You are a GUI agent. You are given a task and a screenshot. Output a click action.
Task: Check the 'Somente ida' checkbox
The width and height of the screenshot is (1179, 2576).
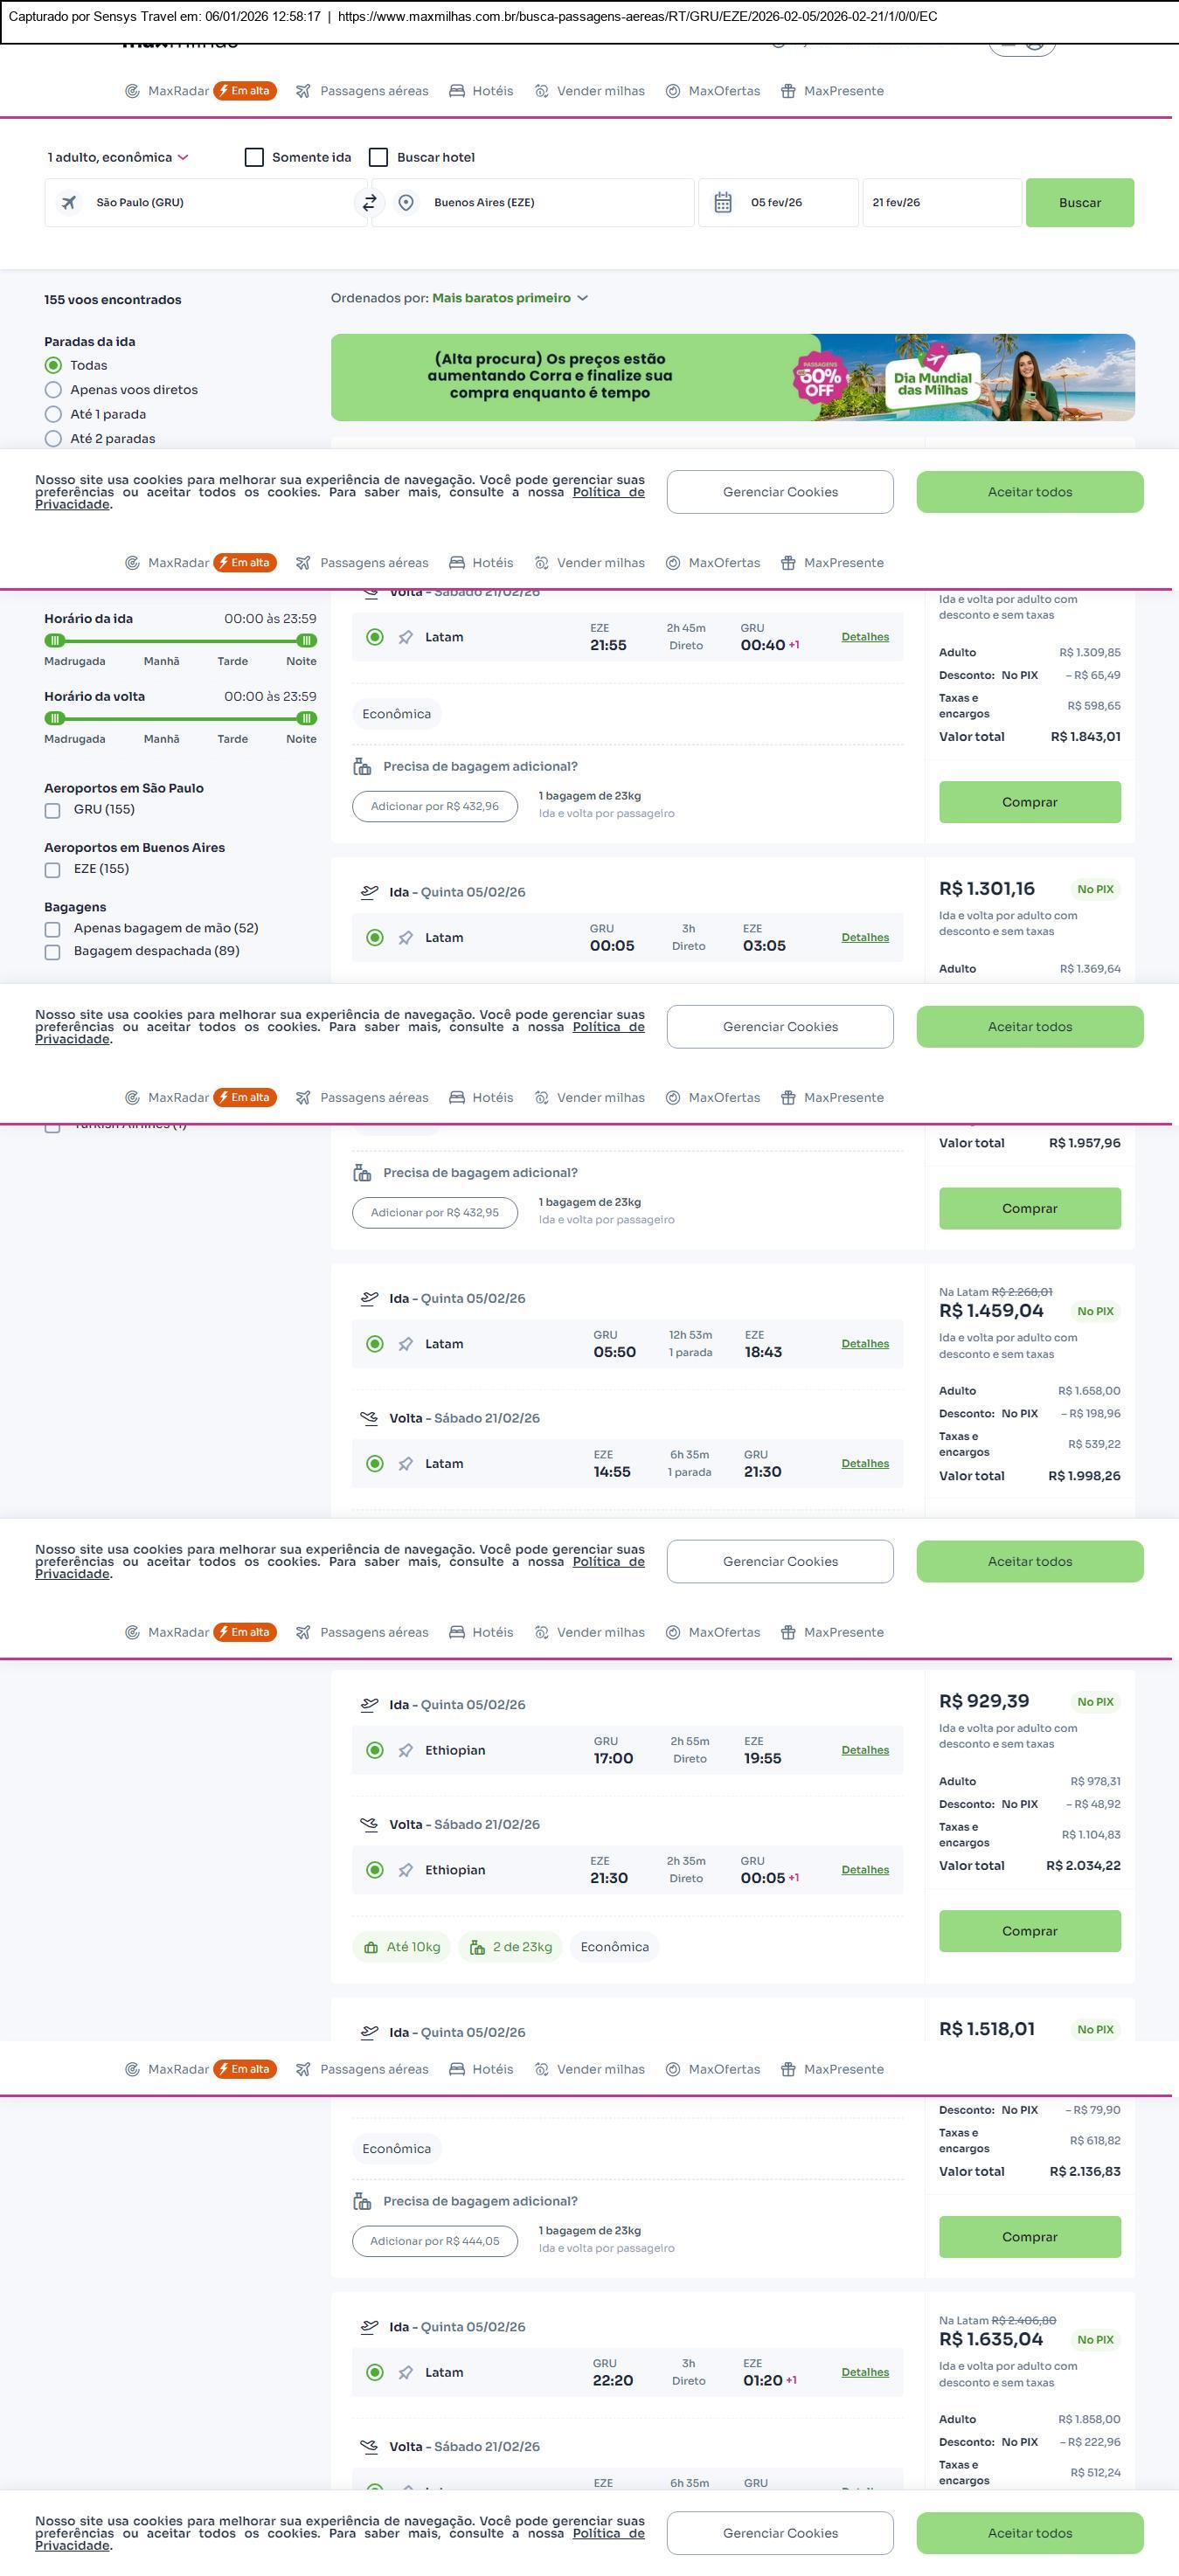point(254,157)
